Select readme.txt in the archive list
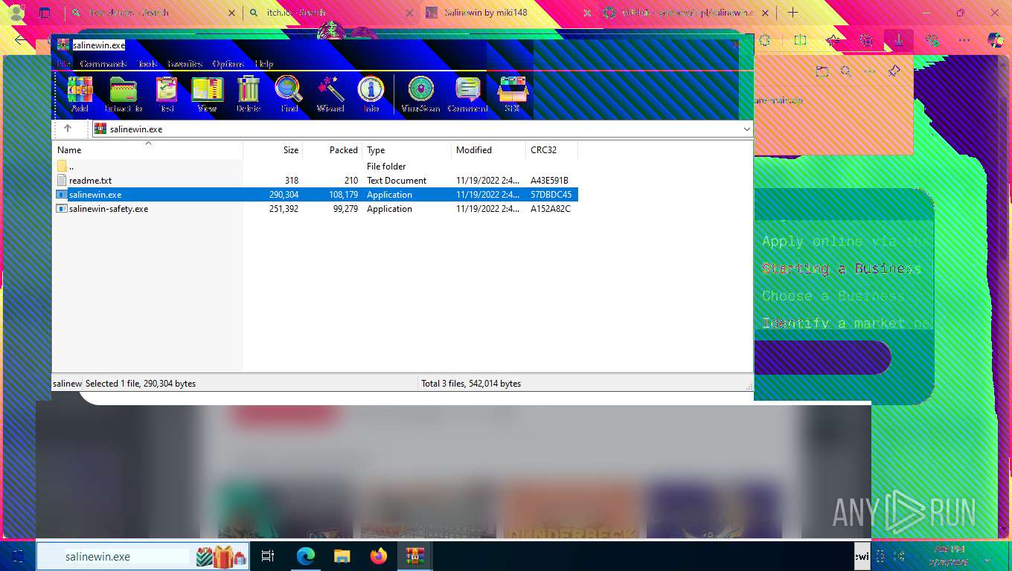This screenshot has height=571, width=1012. (x=315, y=181)
